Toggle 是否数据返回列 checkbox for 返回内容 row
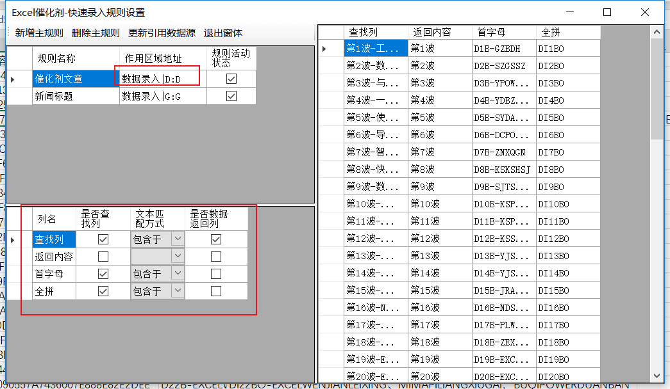Viewport: 670px width, 389px height. point(216,257)
